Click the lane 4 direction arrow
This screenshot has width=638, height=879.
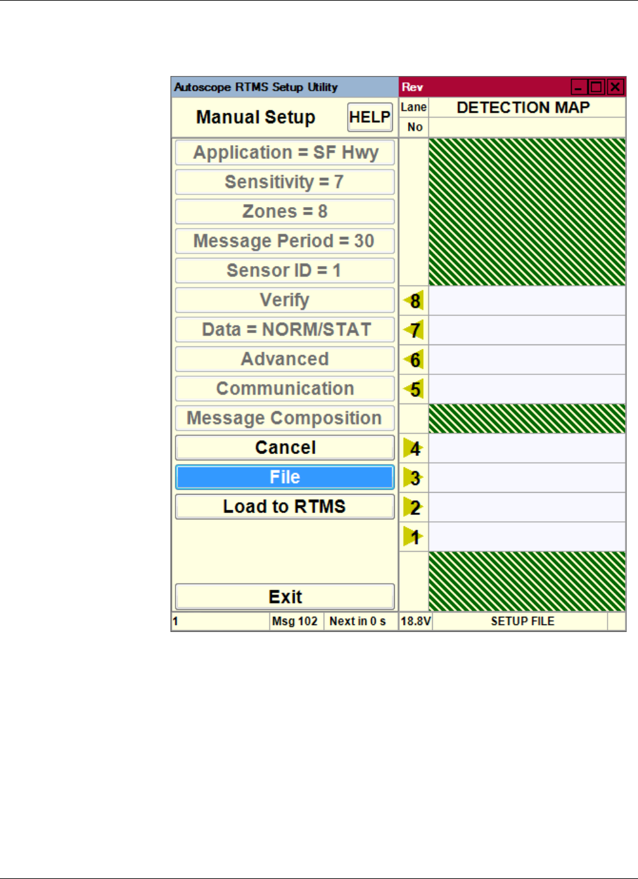[x=414, y=448]
